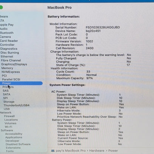Select Bluetooth in the sidebar
Image resolution: width=154 pixels, height=154 pixels.
click(7, 33)
